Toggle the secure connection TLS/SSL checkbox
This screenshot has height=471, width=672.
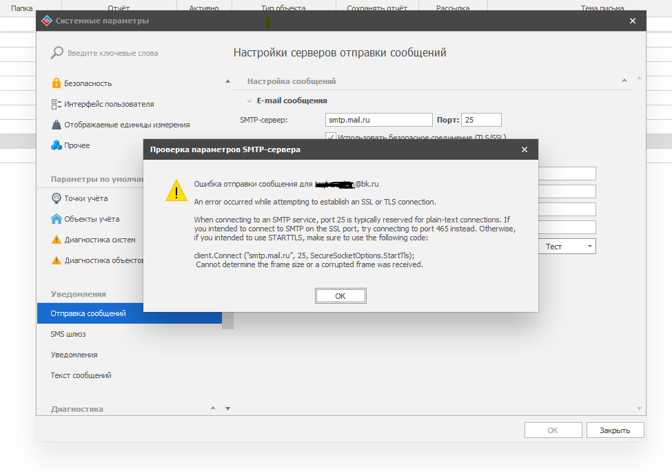(330, 137)
